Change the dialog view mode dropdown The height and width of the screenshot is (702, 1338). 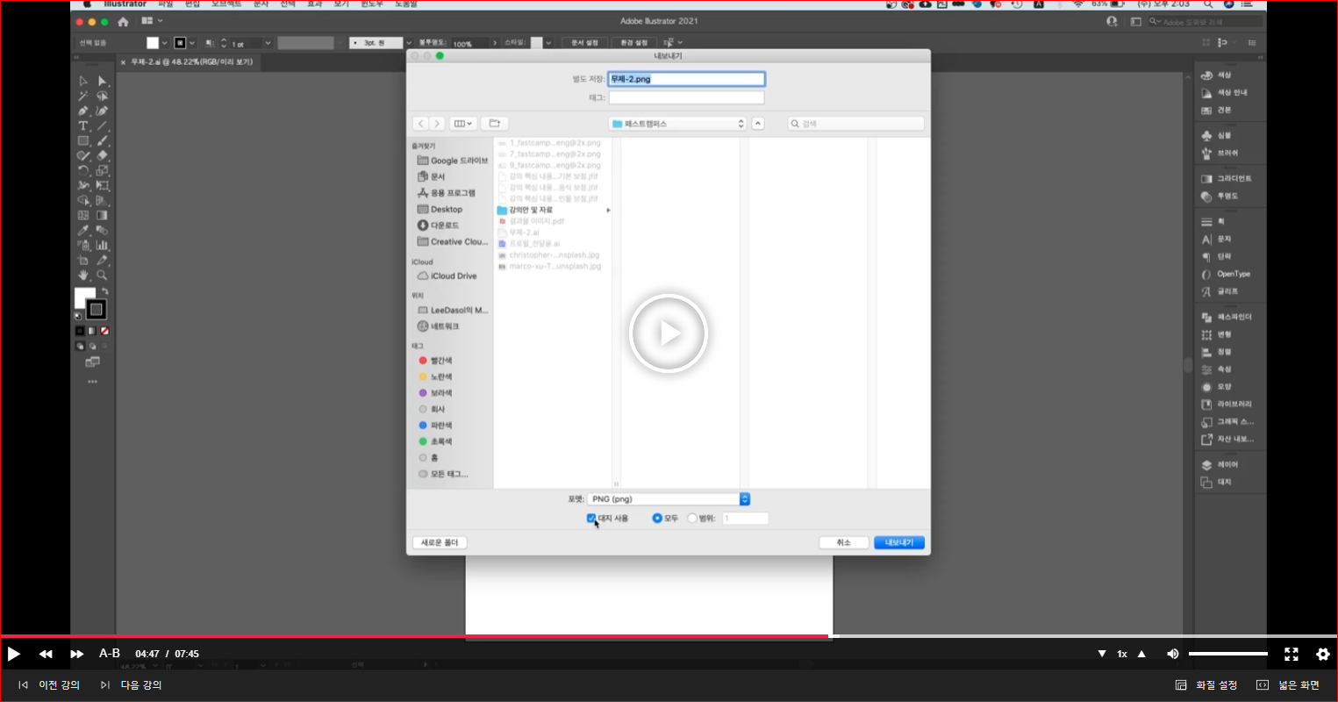tap(463, 124)
